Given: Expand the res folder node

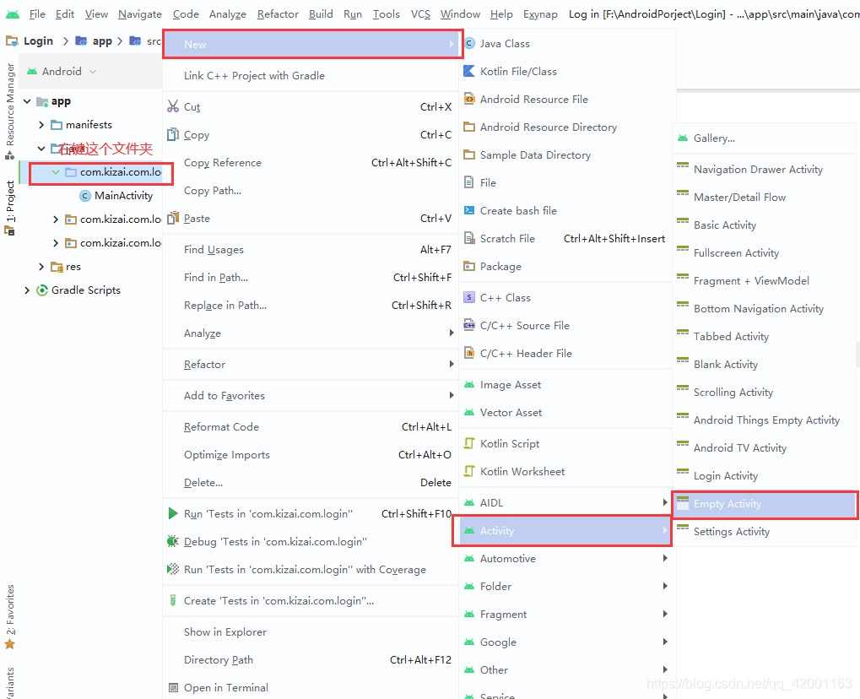Looking at the screenshot, I should (41, 267).
